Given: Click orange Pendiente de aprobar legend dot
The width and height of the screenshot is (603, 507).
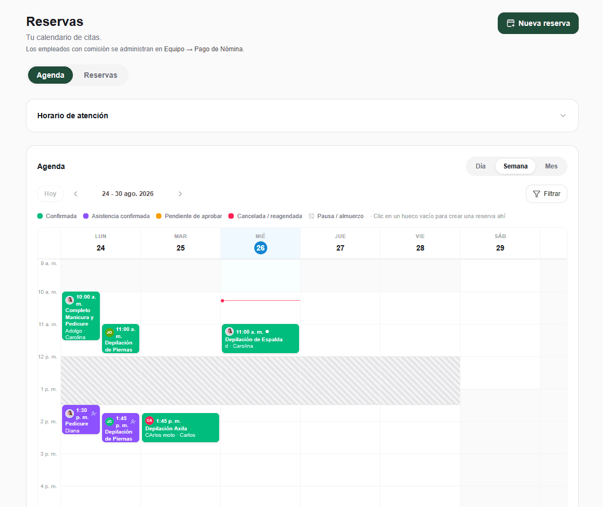Looking at the screenshot, I should 159,216.
